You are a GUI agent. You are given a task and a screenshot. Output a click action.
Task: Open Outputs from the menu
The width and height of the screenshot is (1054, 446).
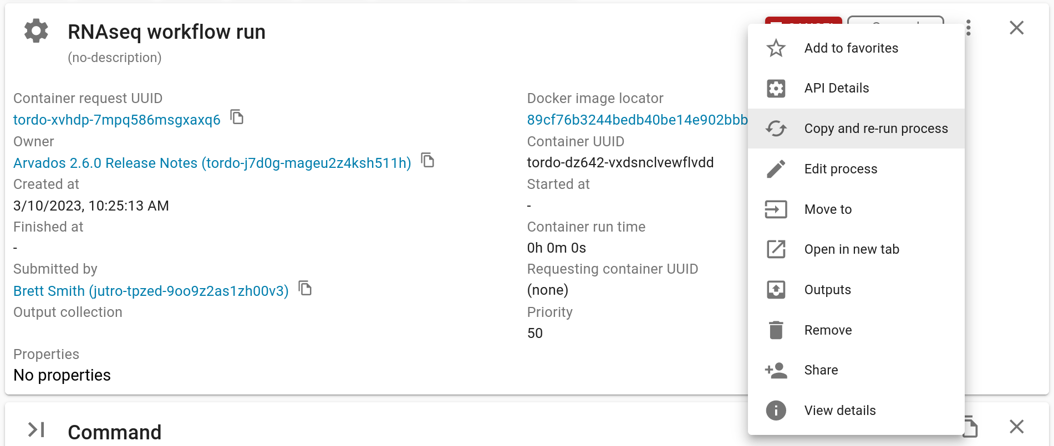pyautogui.click(x=827, y=290)
